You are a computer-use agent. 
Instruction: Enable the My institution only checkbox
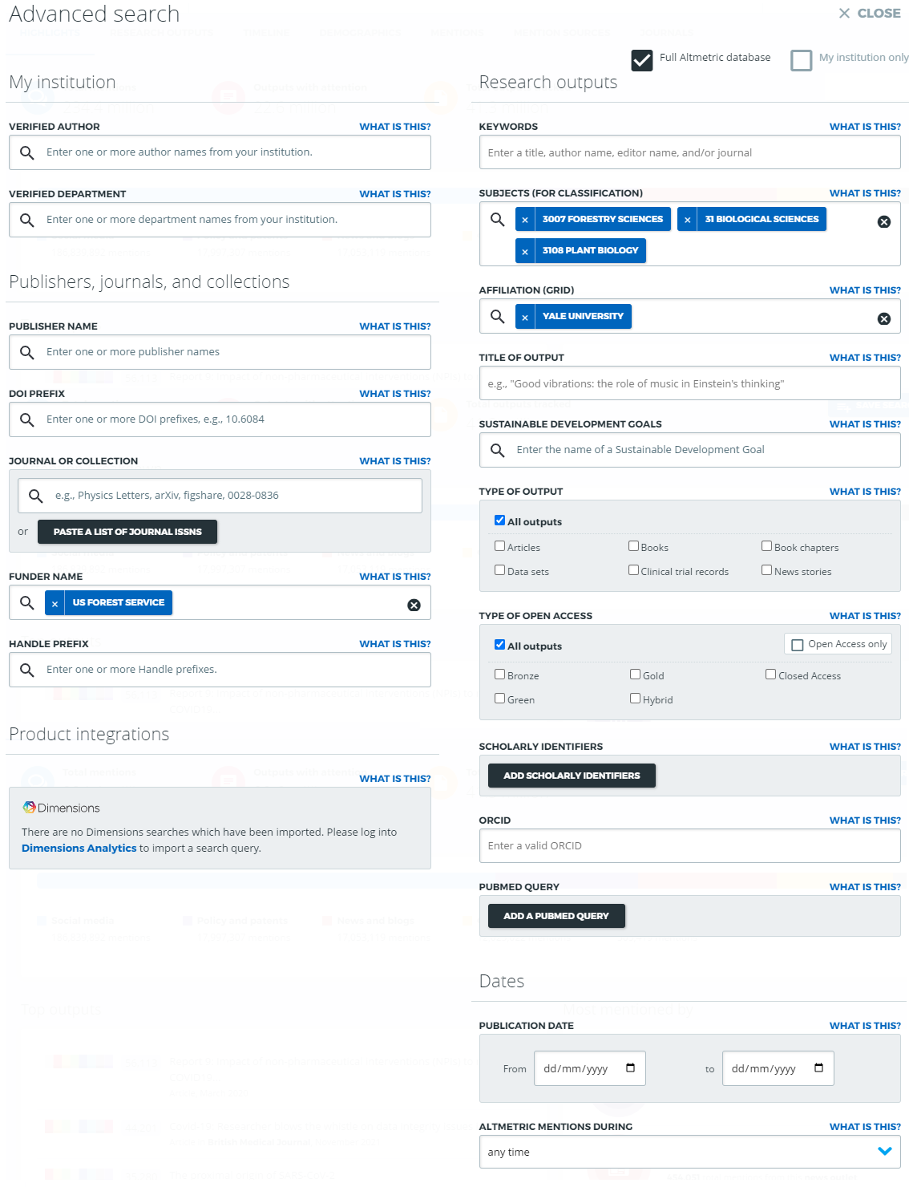click(x=801, y=61)
